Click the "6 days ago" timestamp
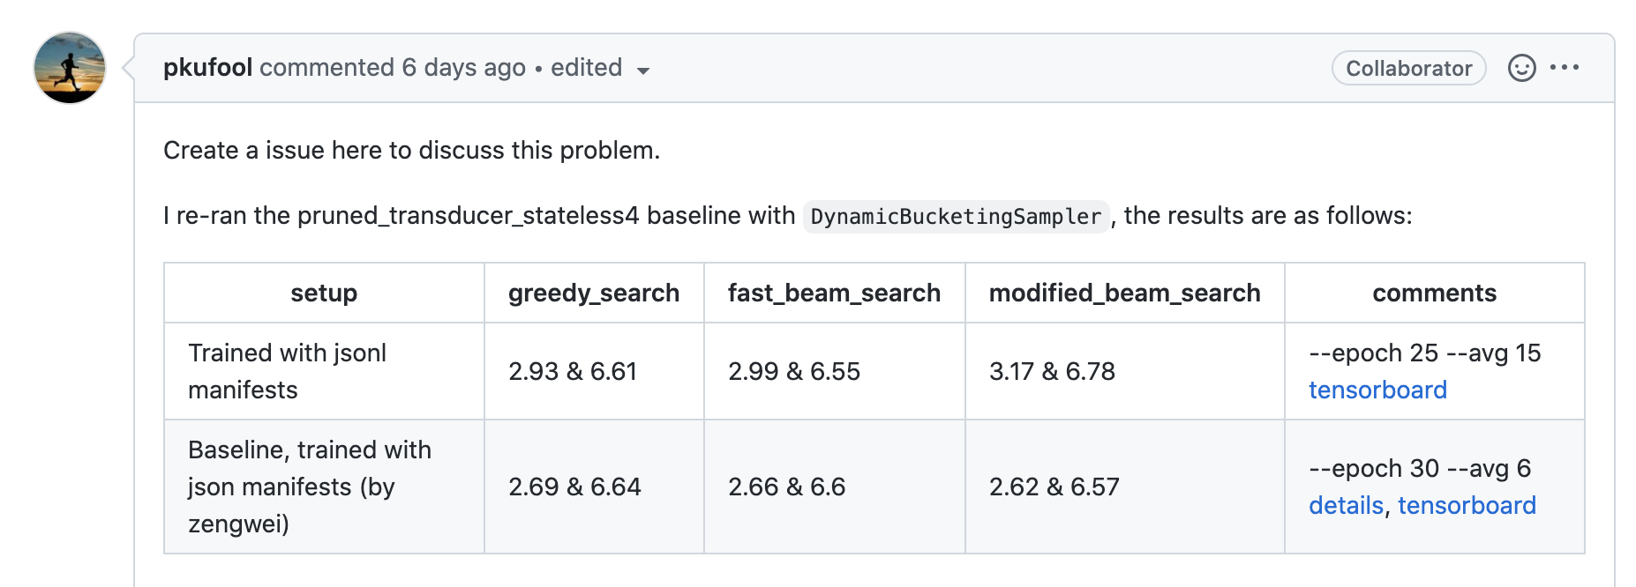This screenshot has width=1636, height=587. [x=463, y=68]
